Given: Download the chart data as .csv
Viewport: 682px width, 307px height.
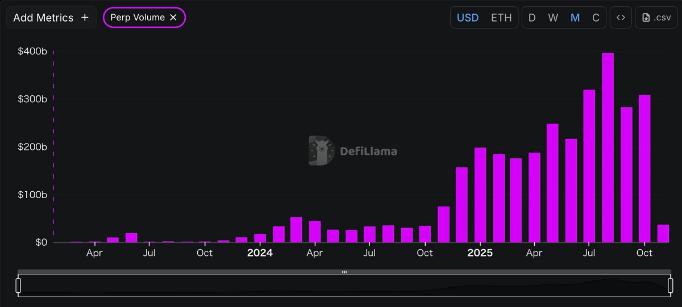Looking at the screenshot, I should 656,18.
